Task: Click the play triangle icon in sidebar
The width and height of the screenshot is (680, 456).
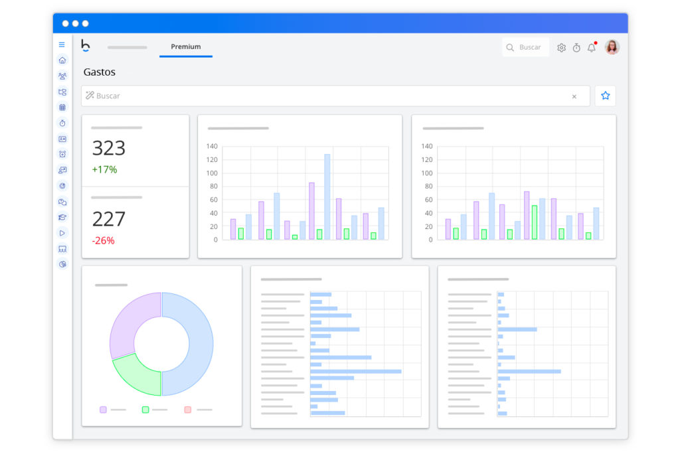Action: point(62,233)
